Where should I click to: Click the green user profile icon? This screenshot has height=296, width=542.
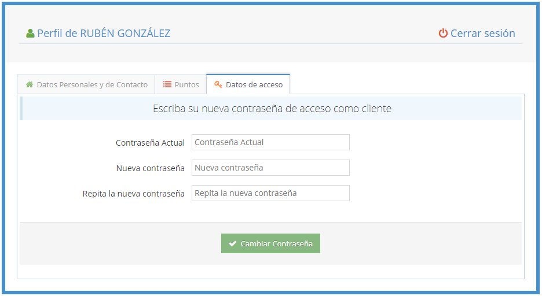[x=30, y=34]
